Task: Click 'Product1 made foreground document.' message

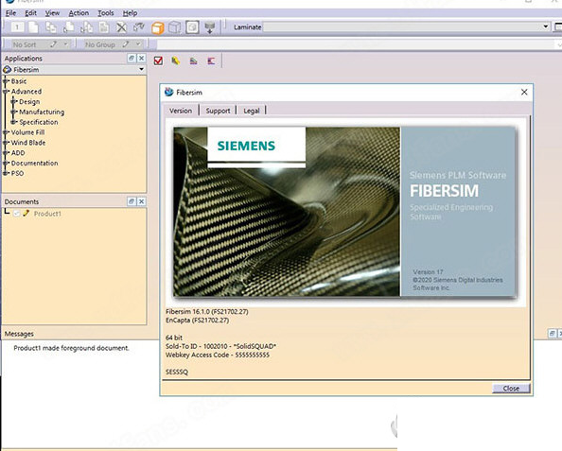Action: pos(71,348)
